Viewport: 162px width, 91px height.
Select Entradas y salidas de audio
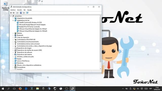click(x=25, y=57)
